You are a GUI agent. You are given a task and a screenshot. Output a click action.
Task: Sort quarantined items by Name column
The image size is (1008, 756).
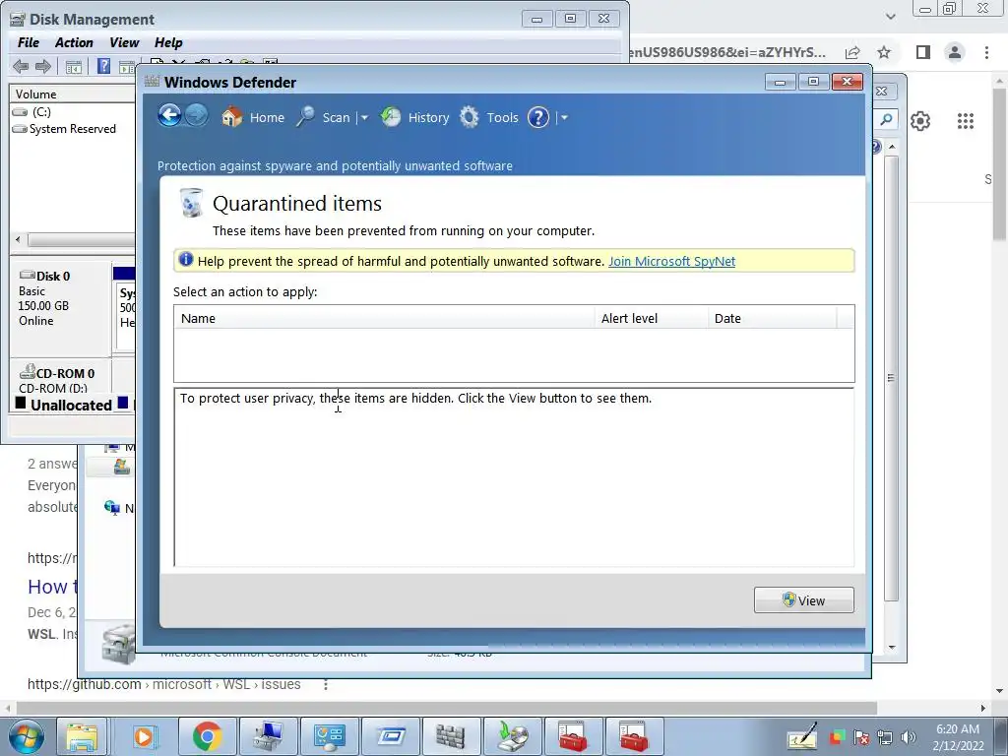385,318
